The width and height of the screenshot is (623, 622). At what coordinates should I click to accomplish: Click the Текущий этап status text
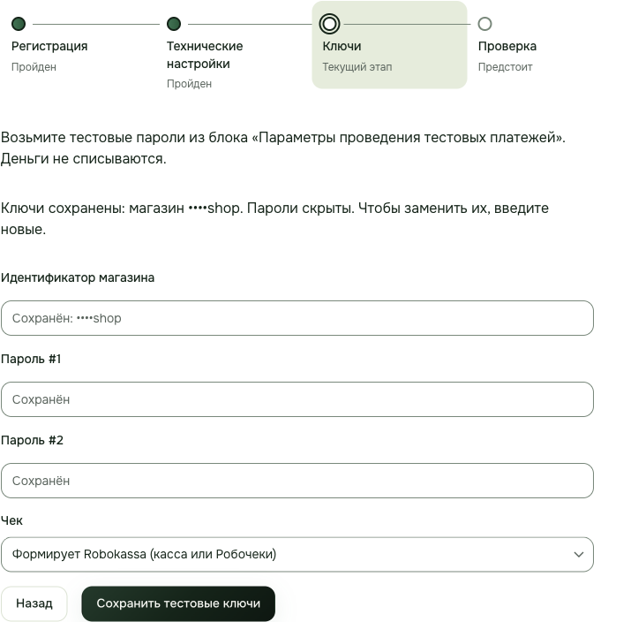point(357,67)
